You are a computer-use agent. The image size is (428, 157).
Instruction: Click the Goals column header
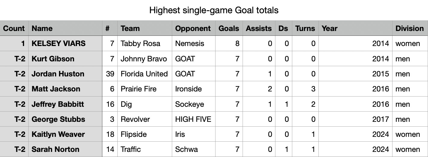[229, 28]
